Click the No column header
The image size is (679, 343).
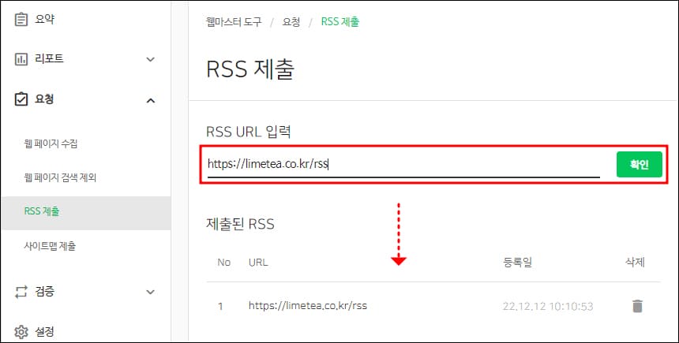[x=224, y=262]
